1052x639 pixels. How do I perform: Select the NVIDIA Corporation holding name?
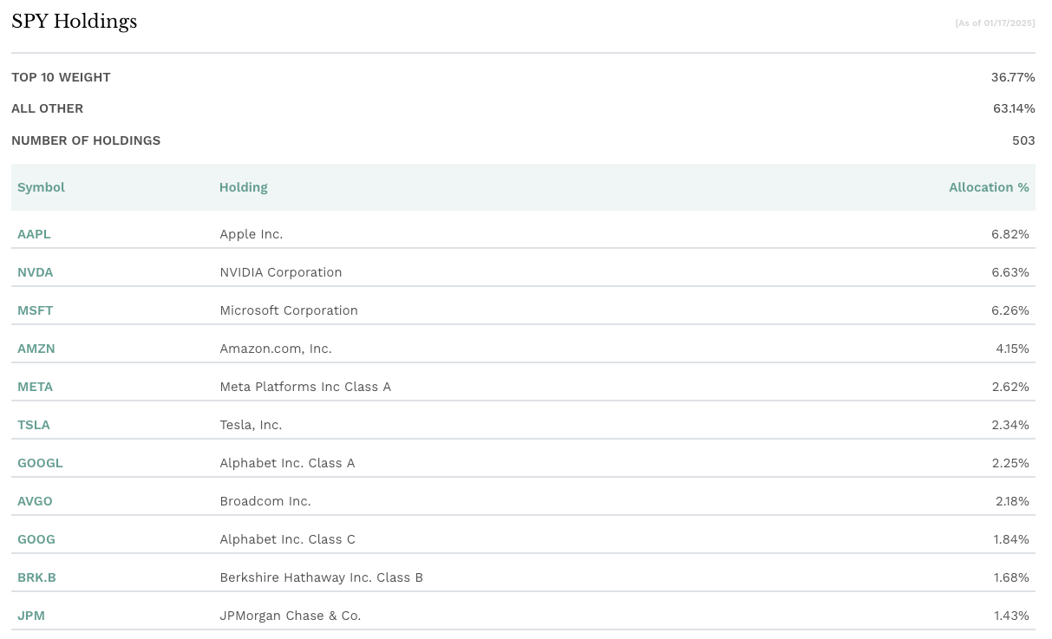pos(281,272)
